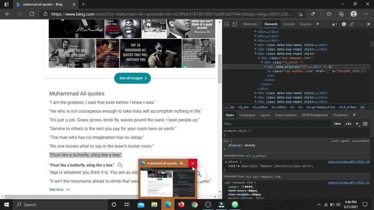Open the Favorites list icon

[329, 14]
